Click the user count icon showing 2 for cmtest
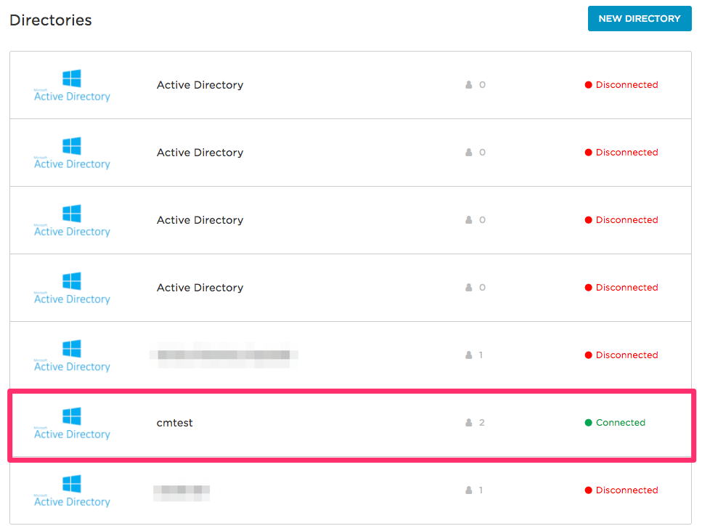 (468, 422)
